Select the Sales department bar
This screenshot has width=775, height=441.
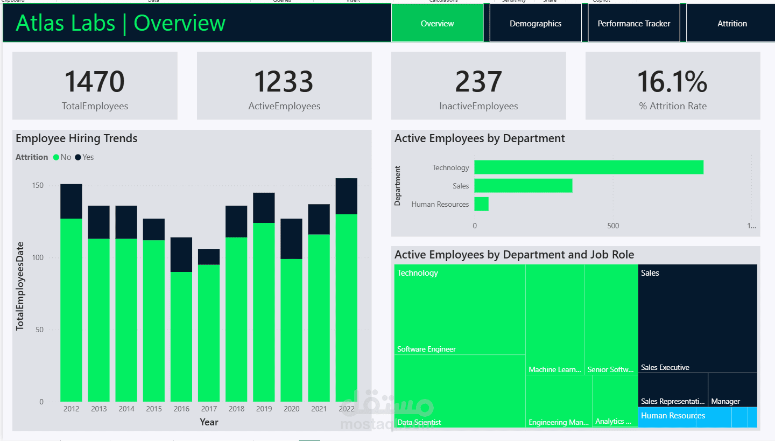523,186
